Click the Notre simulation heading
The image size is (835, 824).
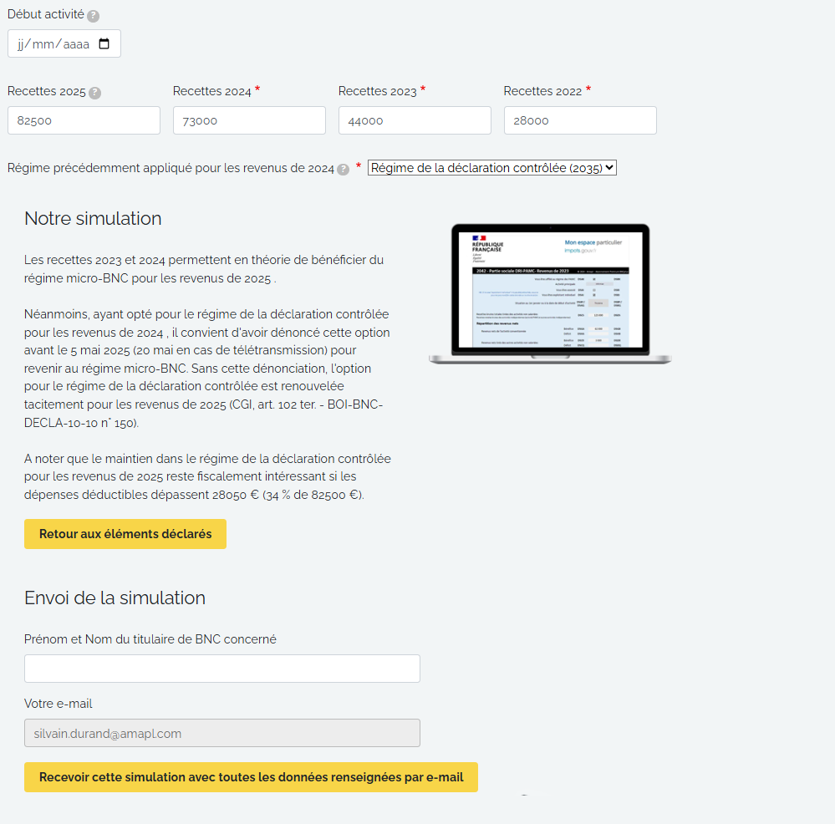click(93, 219)
